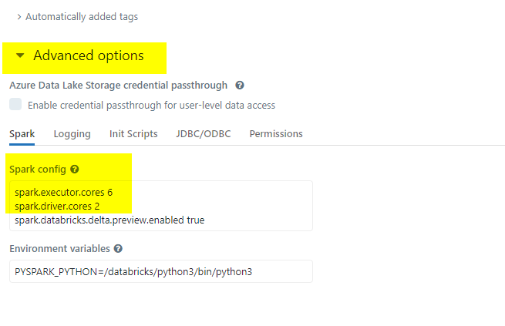505x326 pixels.
Task: Switch to the Logging tab
Action: [72, 134]
